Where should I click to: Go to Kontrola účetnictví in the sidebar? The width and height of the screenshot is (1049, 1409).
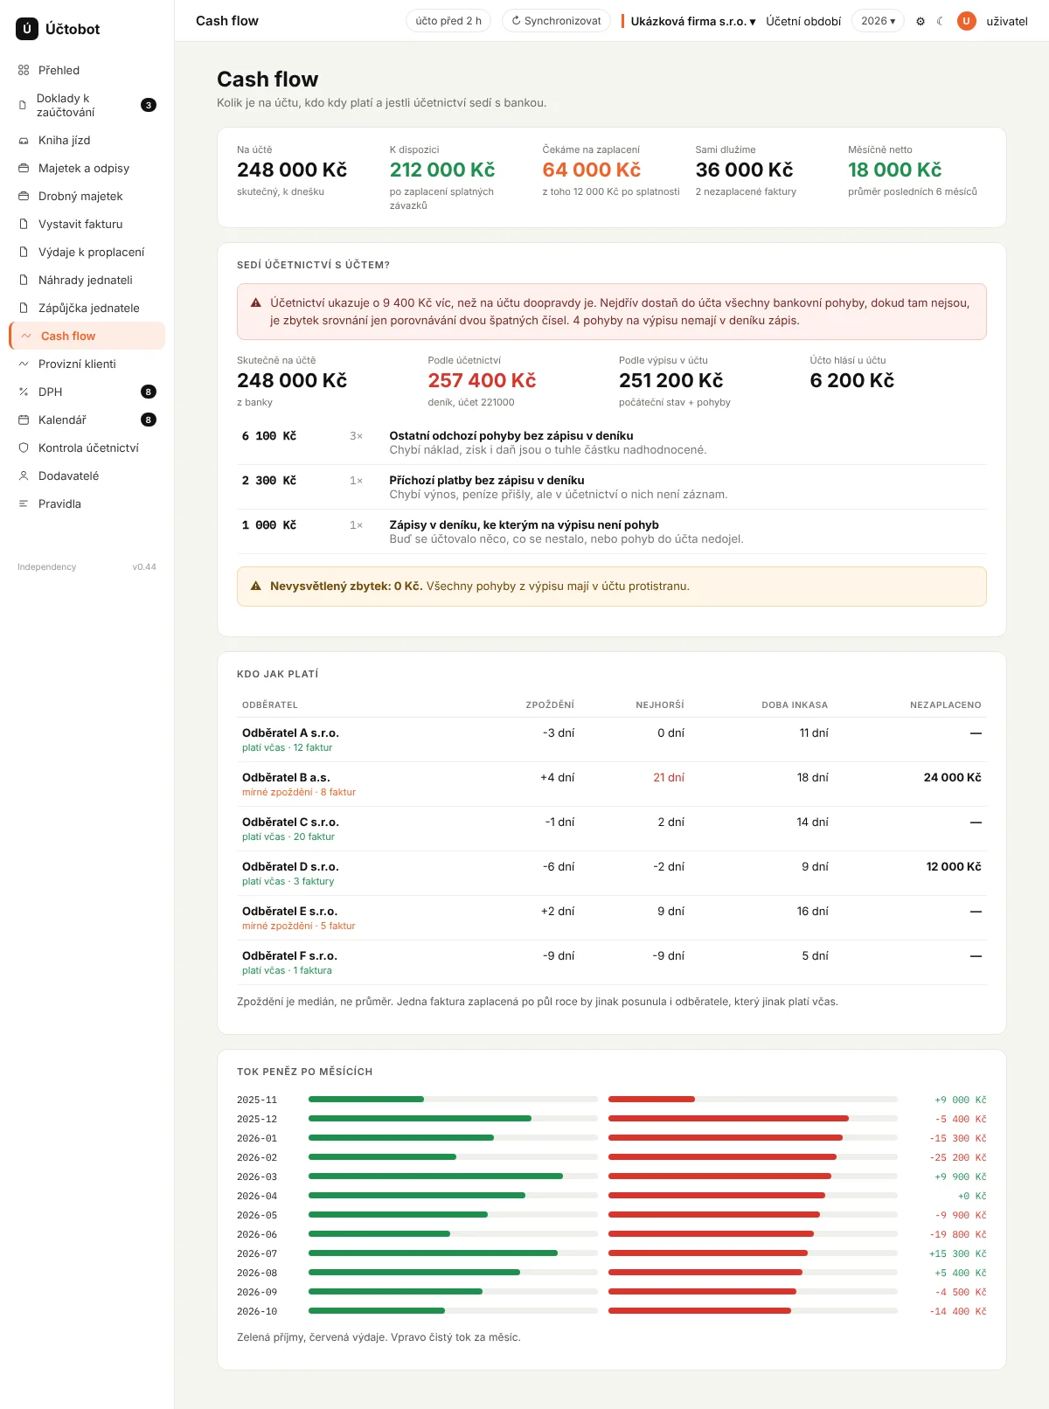[87, 448]
